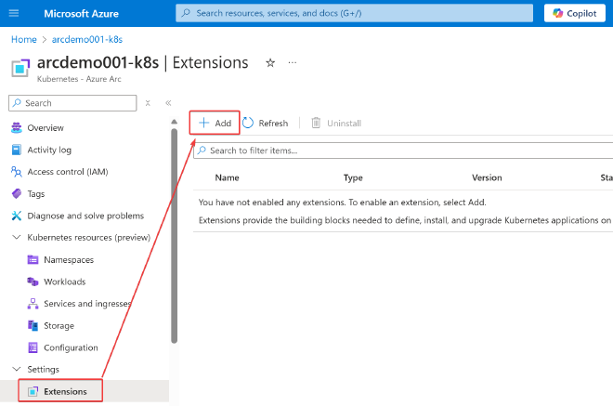Click the Kubernetes resources (preview) label
The height and width of the screenshot is (406, 613).
89,238
